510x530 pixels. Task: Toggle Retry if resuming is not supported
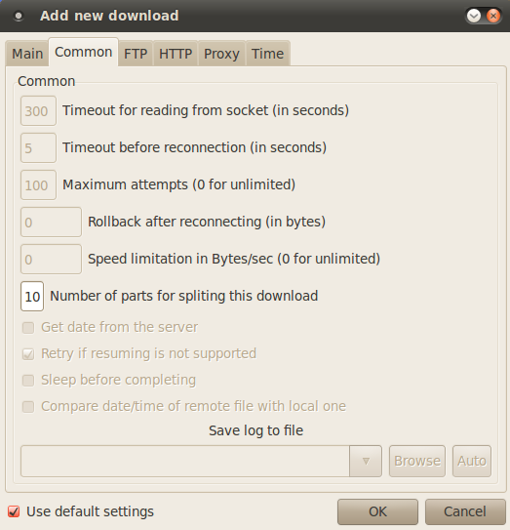(28, 354)
